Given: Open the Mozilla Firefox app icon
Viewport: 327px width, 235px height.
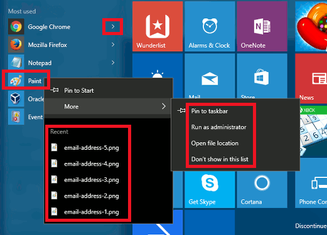Looking at the screenshot, I should click(16, 44).
